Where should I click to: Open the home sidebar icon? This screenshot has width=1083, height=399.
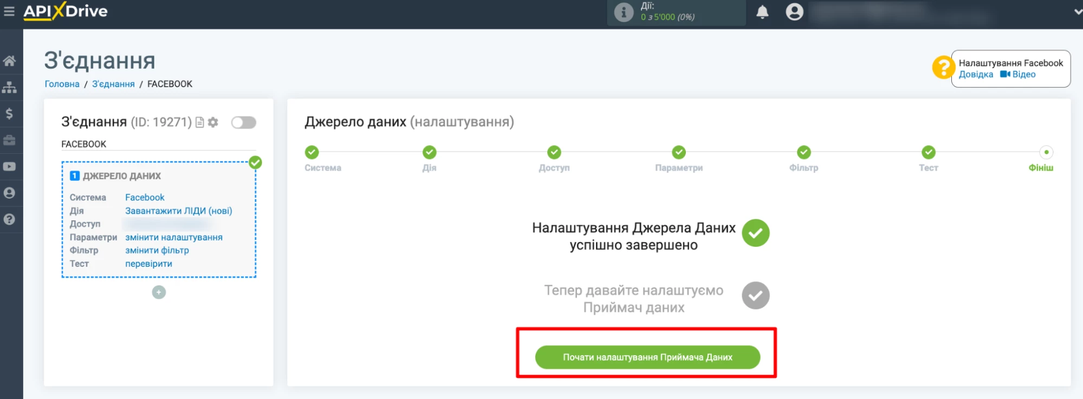coord(9,61)
